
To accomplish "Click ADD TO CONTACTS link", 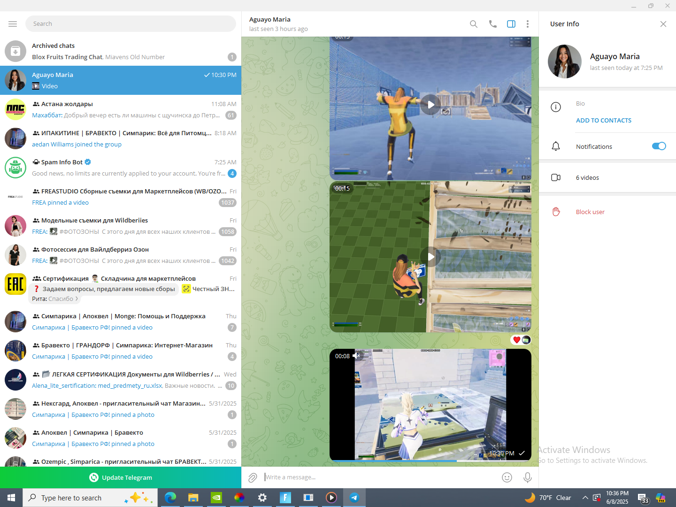I will pos(604,121).
